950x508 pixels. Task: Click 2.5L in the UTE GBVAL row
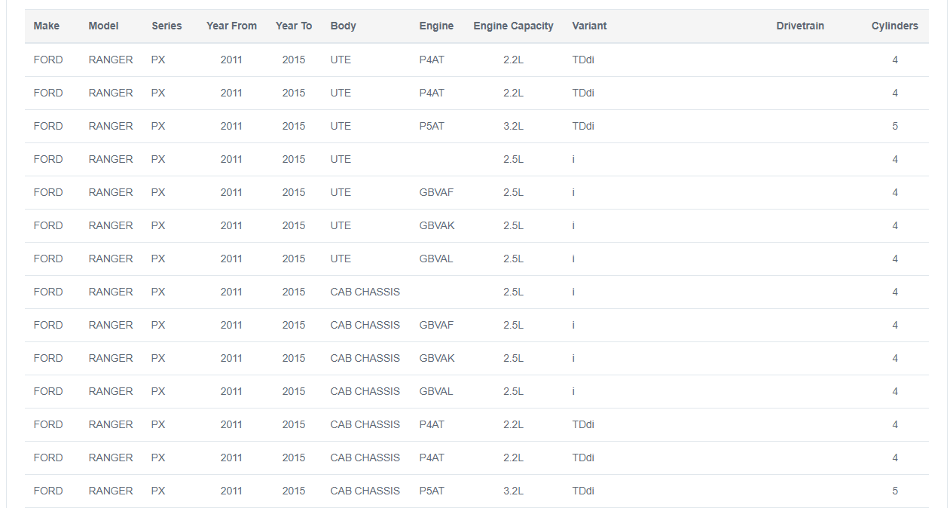coord(513,259)
